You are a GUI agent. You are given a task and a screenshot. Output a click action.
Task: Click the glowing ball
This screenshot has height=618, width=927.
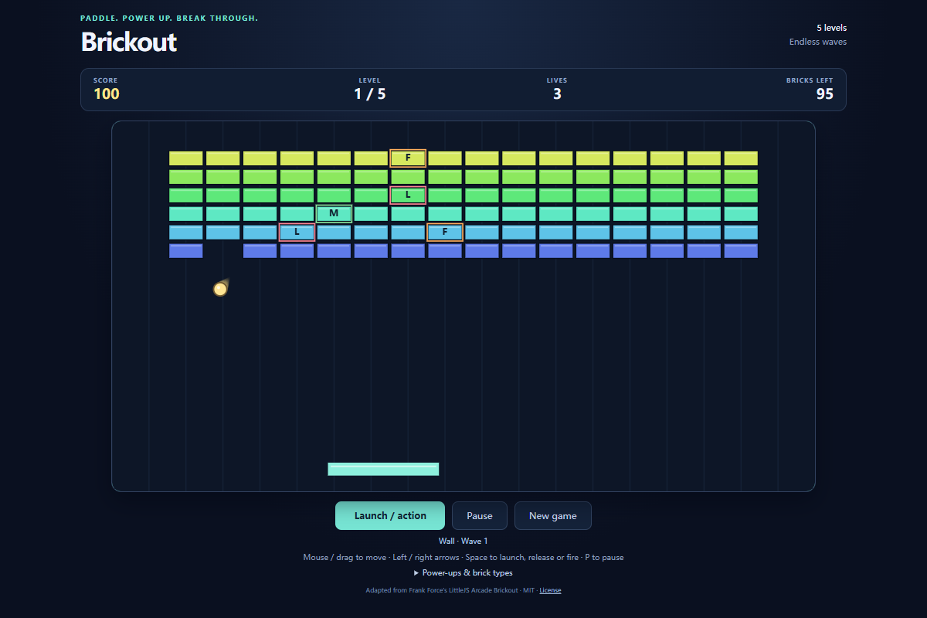220,289
